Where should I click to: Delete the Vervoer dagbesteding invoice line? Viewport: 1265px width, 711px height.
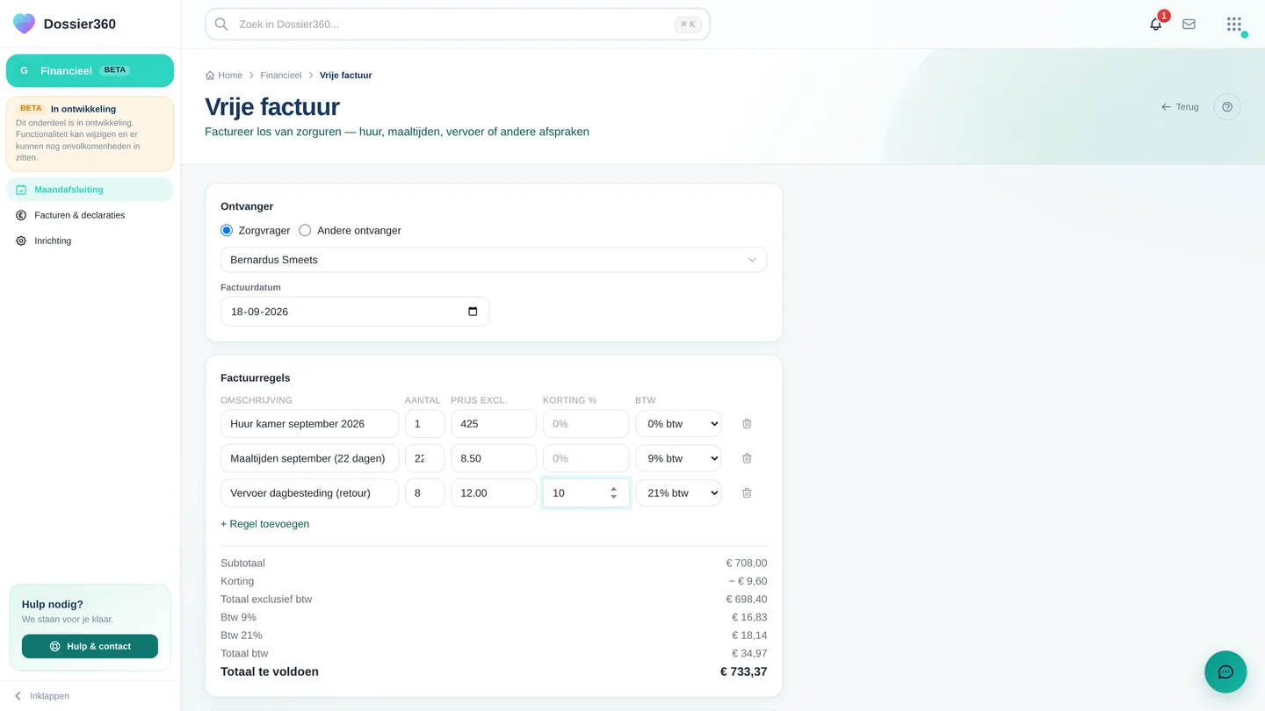click(x=747, y=493)
